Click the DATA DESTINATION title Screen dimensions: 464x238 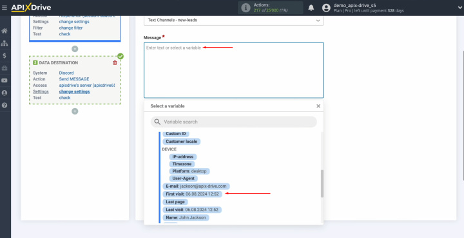[x=59, y=63]
